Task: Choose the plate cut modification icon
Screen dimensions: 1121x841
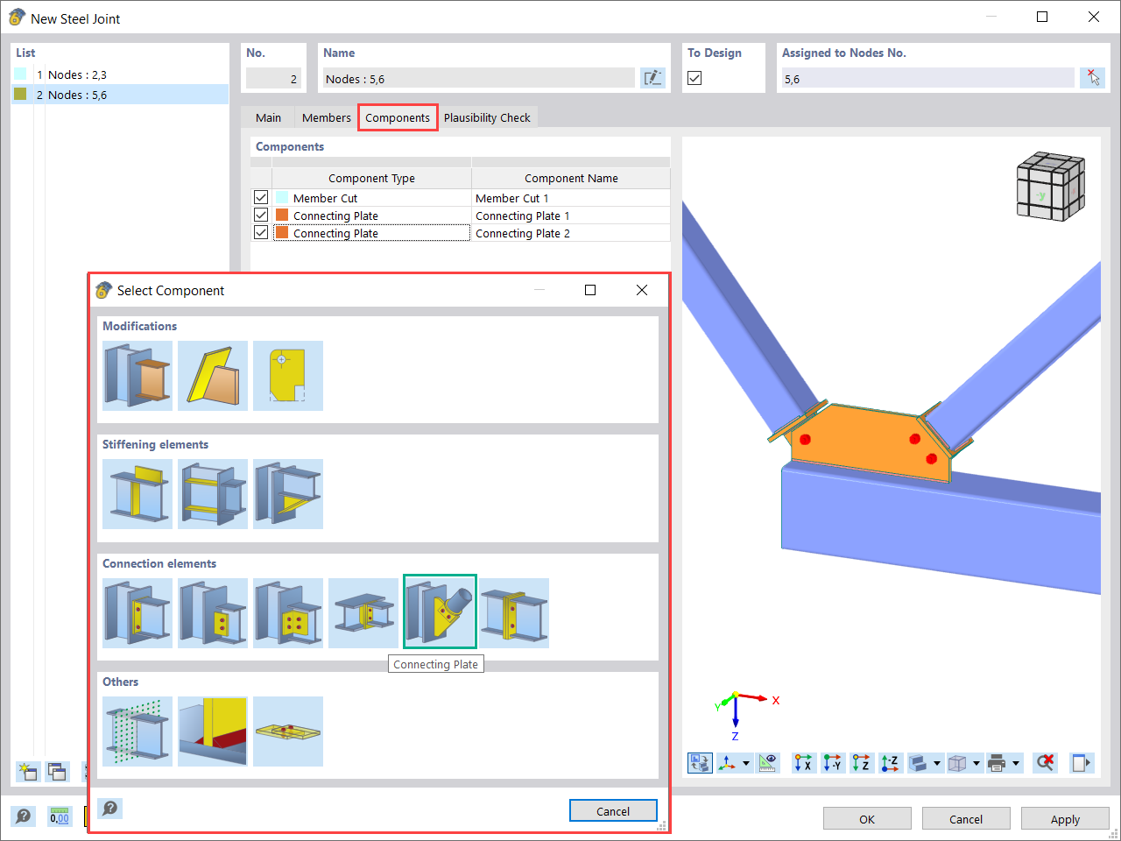Action: [213, 376]
